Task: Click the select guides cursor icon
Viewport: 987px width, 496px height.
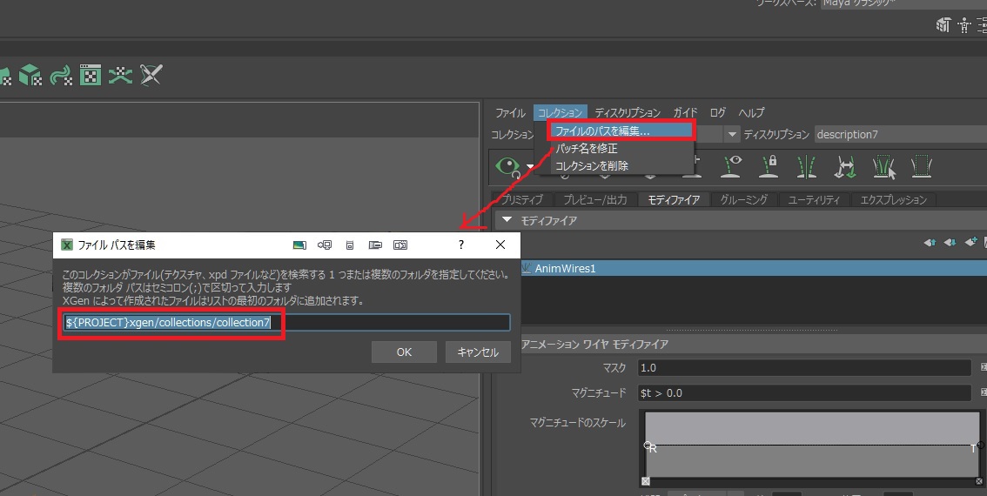Action: 883,167
